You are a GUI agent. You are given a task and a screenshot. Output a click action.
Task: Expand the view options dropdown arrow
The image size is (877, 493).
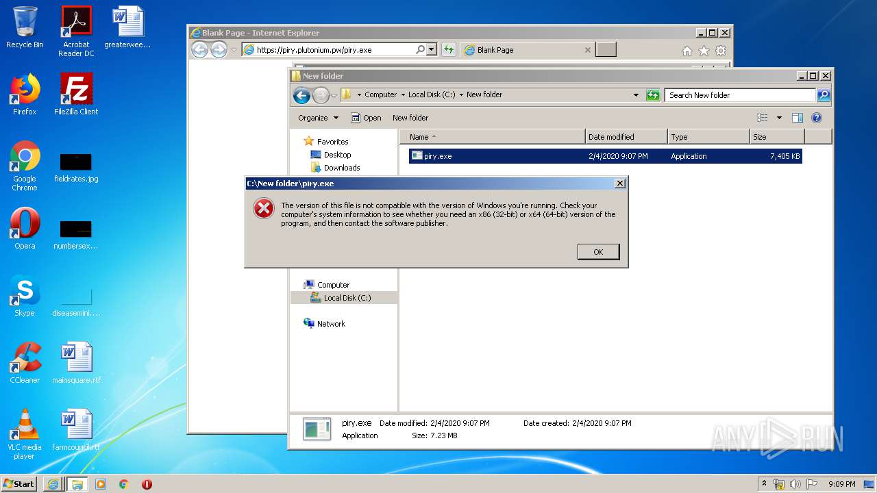(x=779, y=118)
